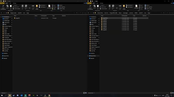Click Merk alt in left window ribbon
This screenshot has width=174, height=97.
click(60, 5)
